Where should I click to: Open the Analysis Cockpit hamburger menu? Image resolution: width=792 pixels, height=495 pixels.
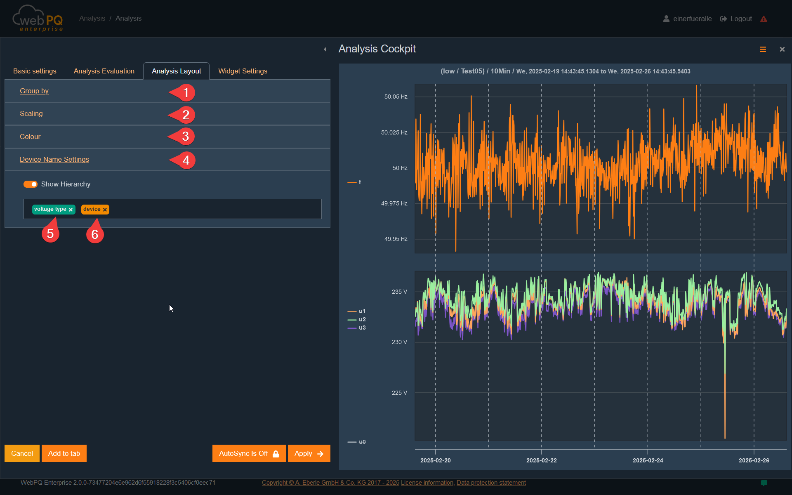763,49
